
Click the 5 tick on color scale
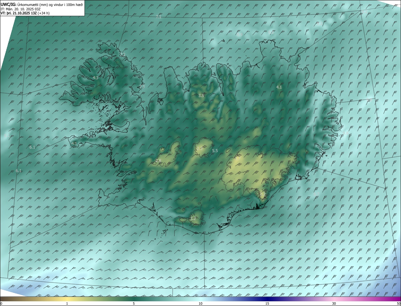[134, 303]
